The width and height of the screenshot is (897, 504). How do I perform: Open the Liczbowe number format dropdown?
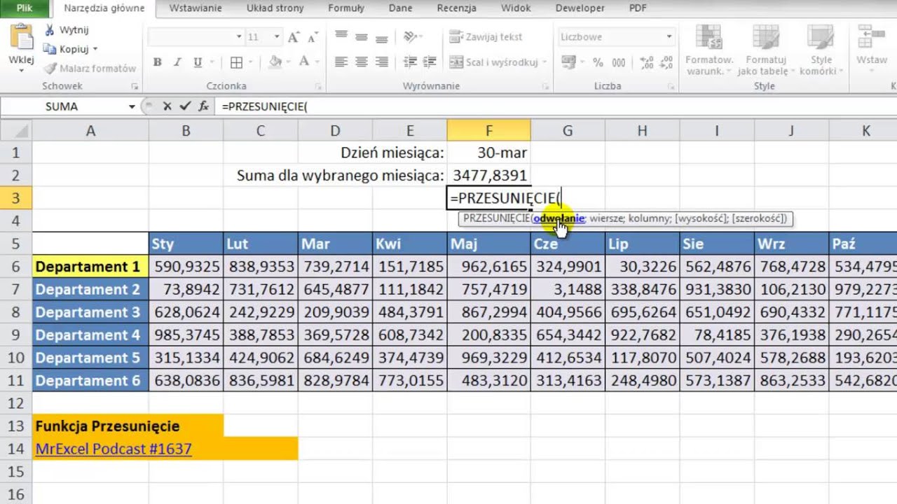tap(669, 36)
